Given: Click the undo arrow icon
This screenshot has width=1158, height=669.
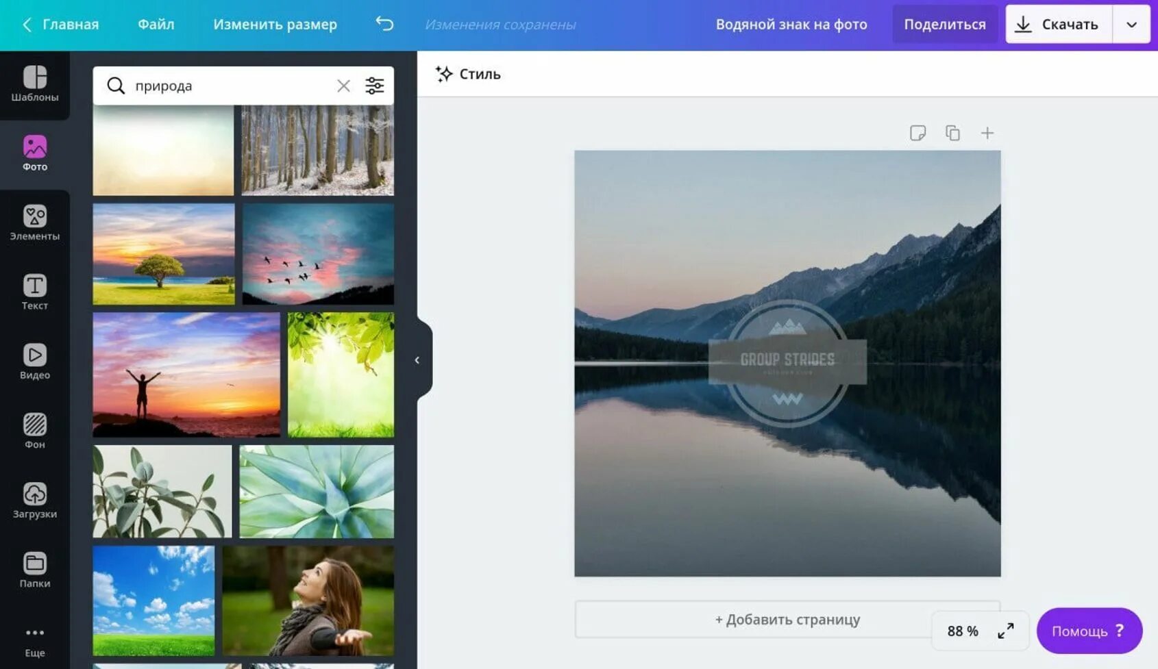Looking at the screenshot, I should 384,24.
